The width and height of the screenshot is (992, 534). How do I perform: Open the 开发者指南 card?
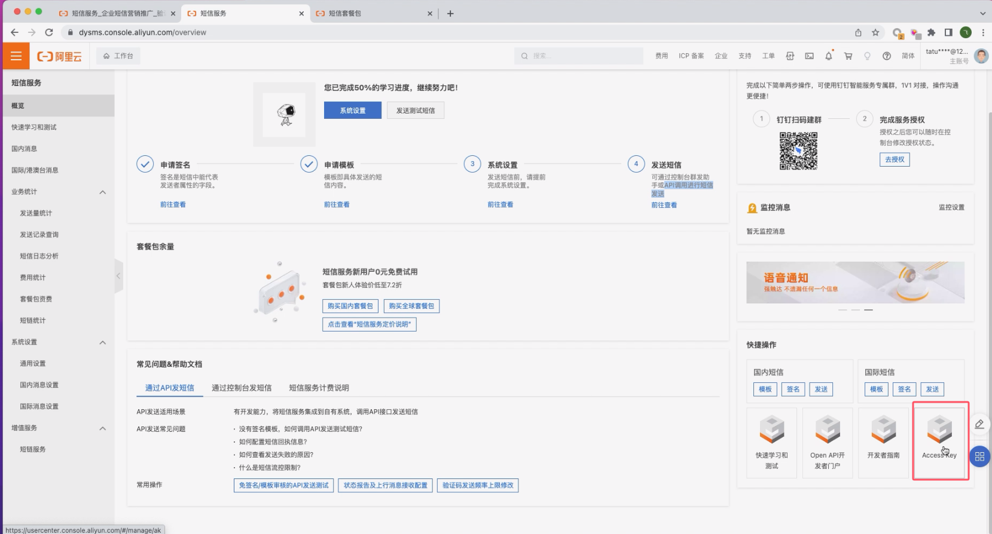[x=883, y=443]
